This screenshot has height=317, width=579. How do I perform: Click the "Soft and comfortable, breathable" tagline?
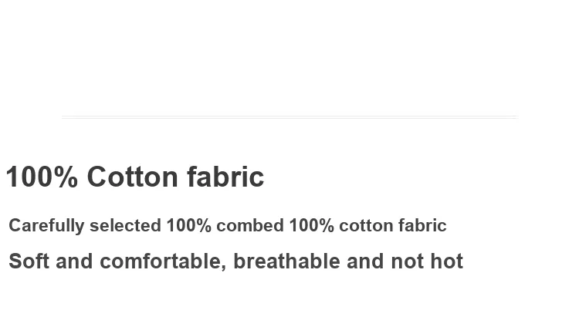(235, 261)
